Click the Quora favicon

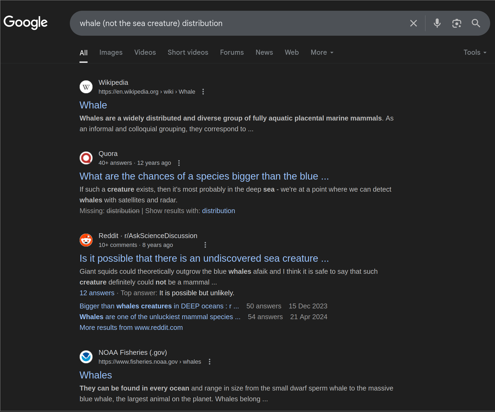pyautogui.click(x=86, y=158)
